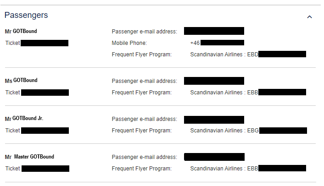
Task: Click the Ticket label under Mr GOTBound Jr.
Action: tap(13, 131)
